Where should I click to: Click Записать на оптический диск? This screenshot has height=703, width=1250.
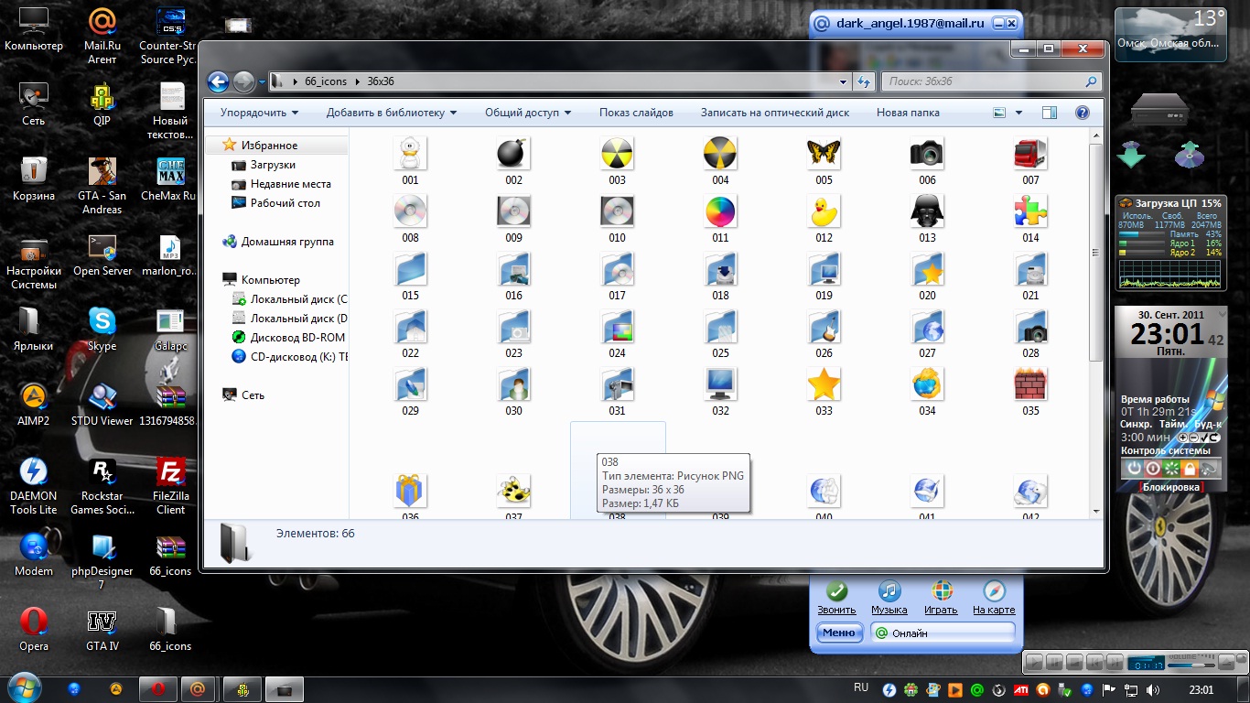pyautogui.click(x=774, y=113)
